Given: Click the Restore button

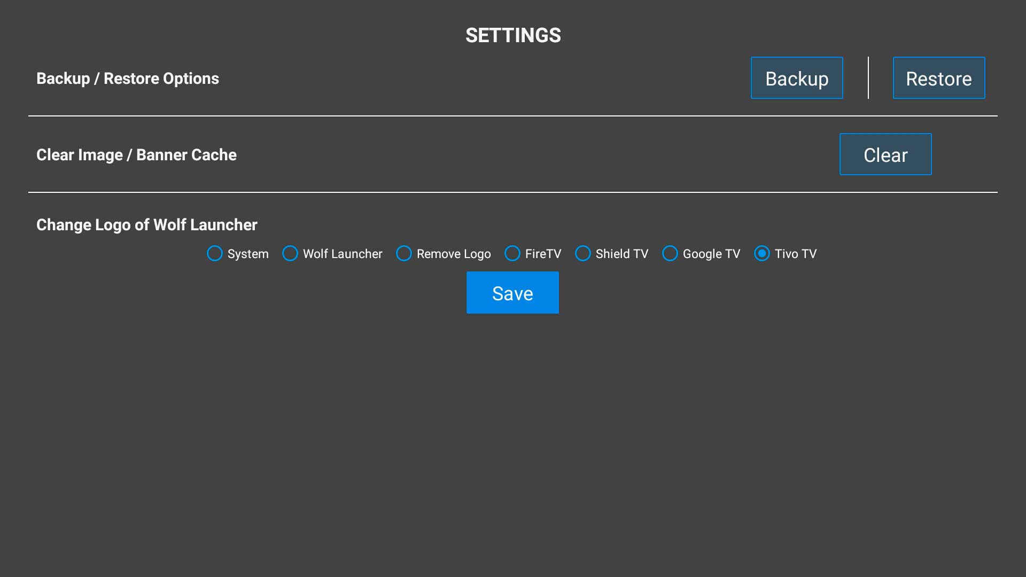Looking at the screenshot, I should [939, 78].
